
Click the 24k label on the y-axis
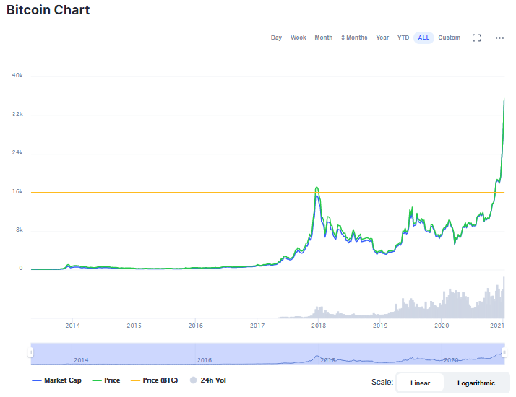click(17, 152)
